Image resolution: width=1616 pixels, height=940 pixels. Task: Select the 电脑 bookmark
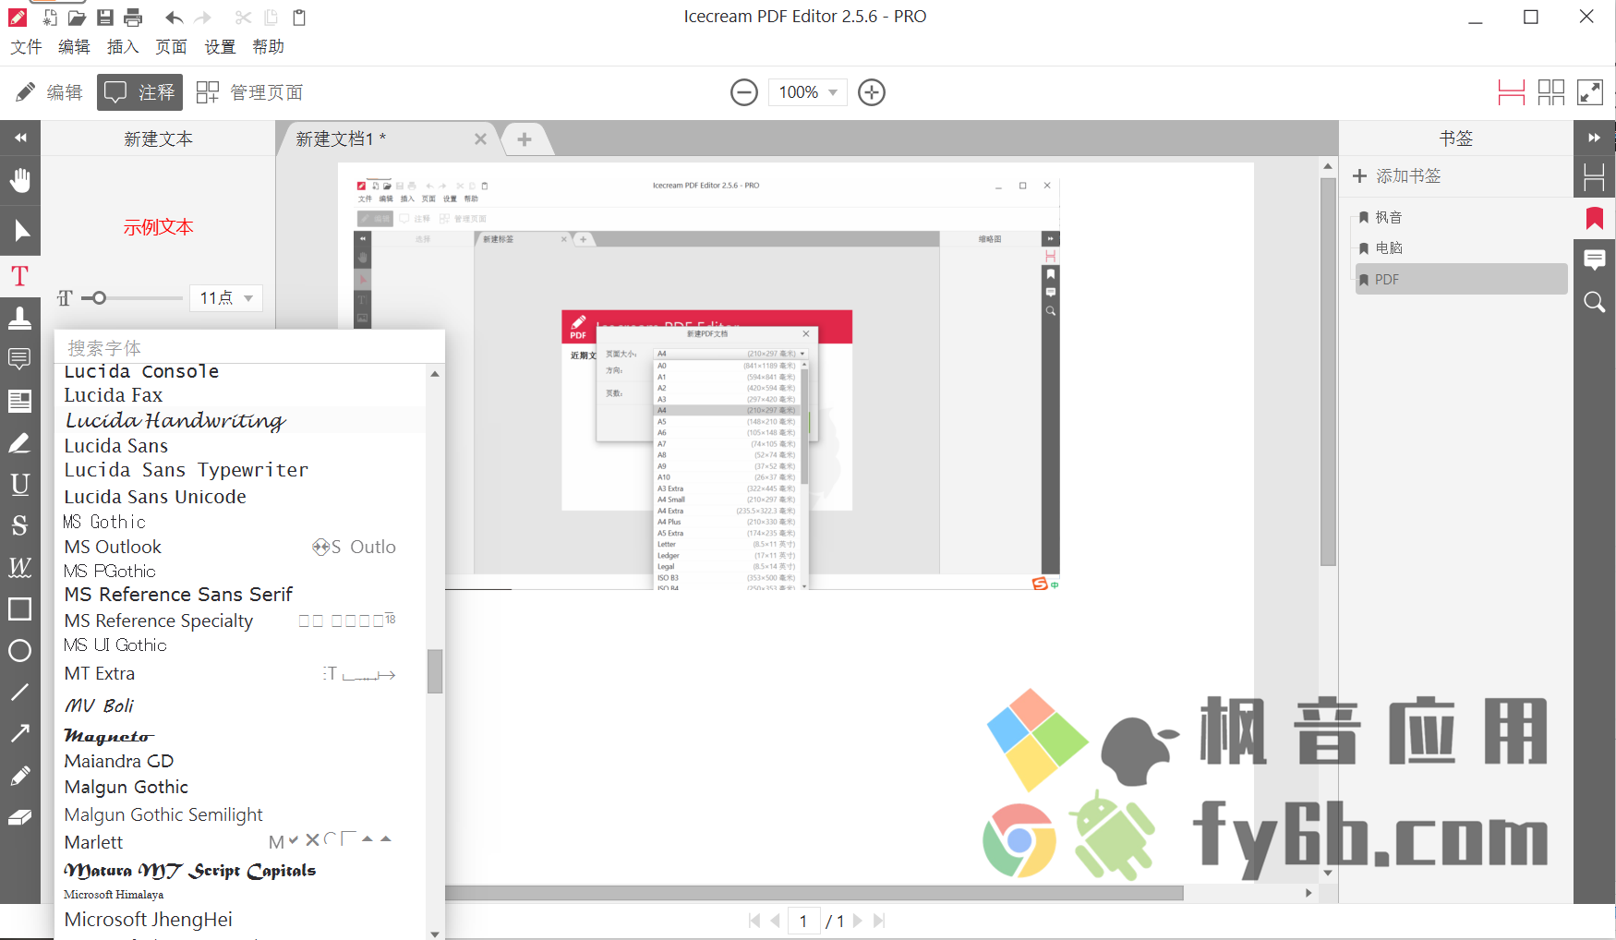click(x=1462, y=248)
